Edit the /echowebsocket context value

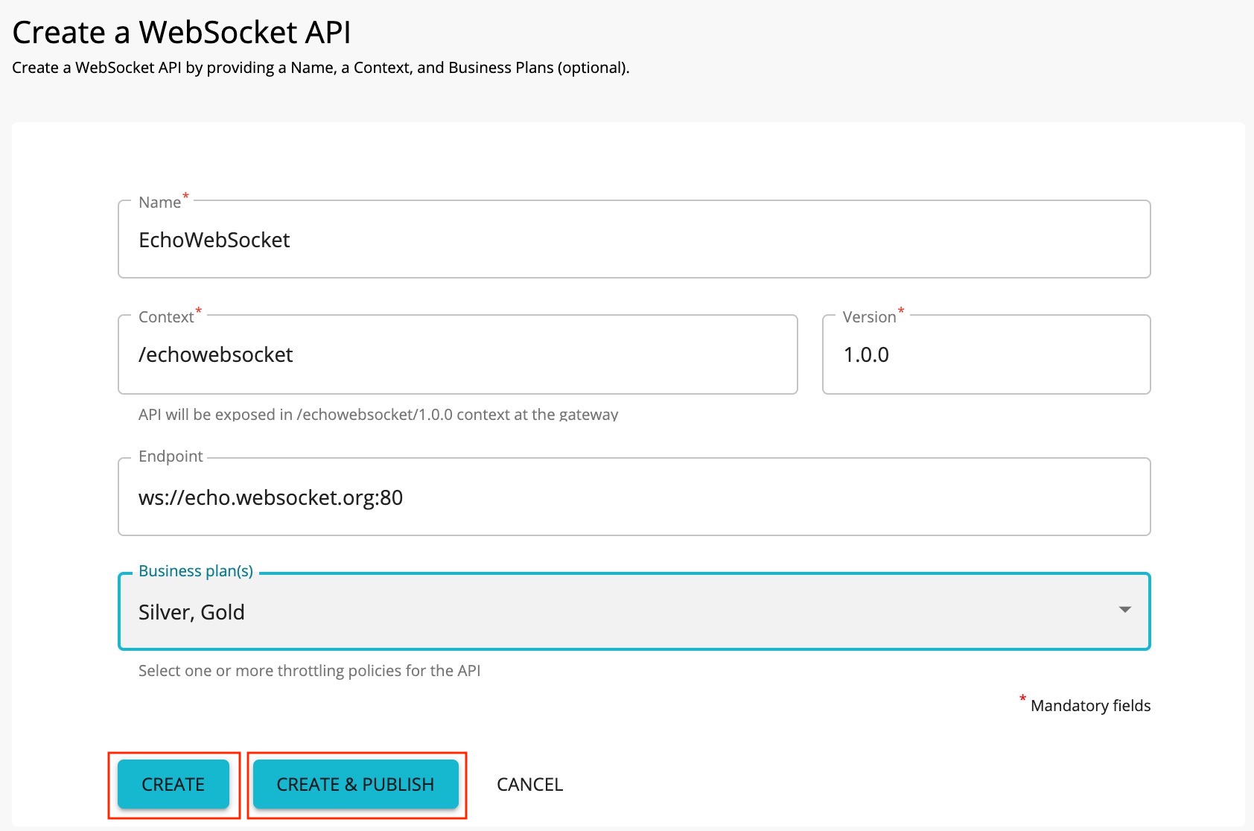point(215,354)
